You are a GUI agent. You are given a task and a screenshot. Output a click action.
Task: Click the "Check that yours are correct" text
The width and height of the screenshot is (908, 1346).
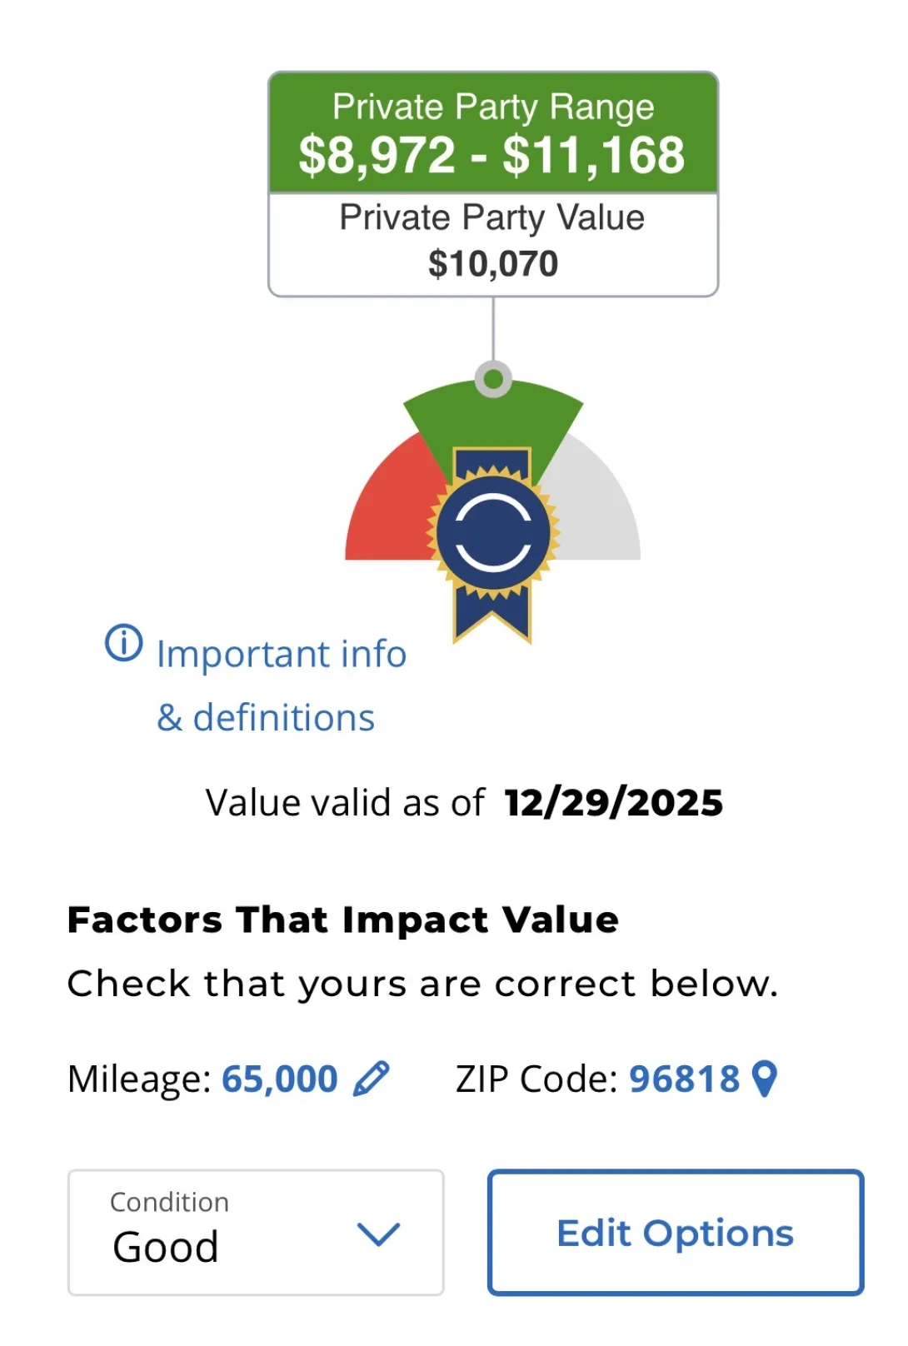point(422,984)
